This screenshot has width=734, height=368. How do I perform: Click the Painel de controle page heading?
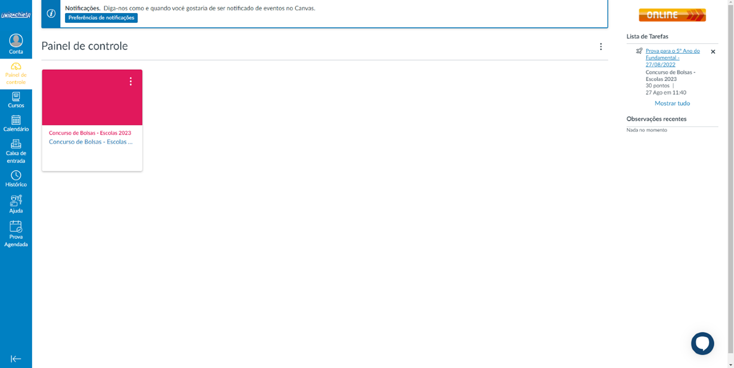85,46
